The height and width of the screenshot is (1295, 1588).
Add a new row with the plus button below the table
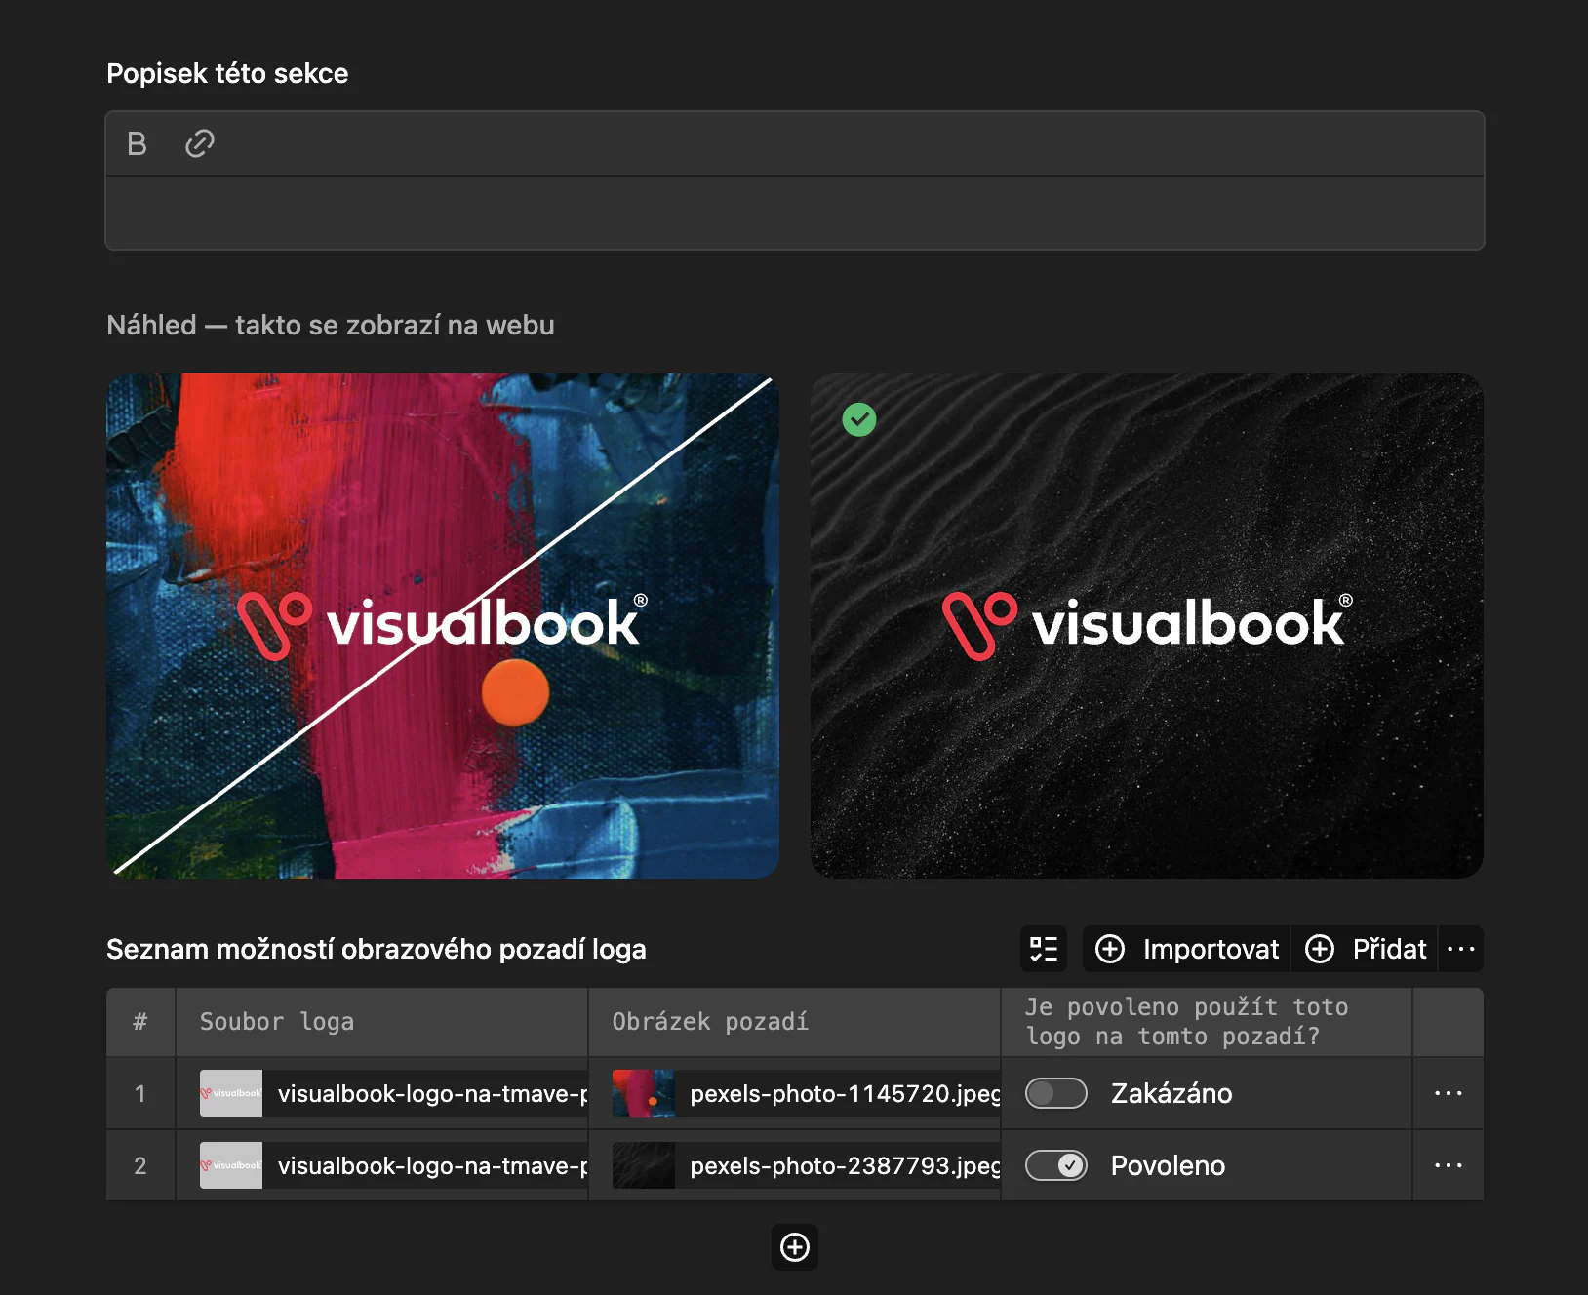(x=795, y=1247)
